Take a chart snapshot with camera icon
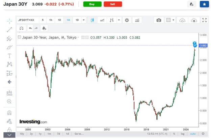This screenshot has width=211, height=139. [x=159, y=20]
